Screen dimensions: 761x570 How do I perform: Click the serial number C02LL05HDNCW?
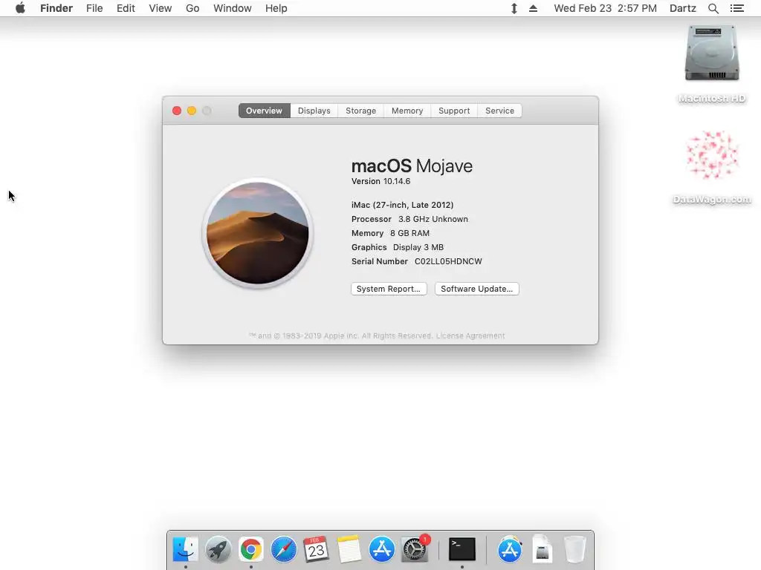tap(448, 261)
